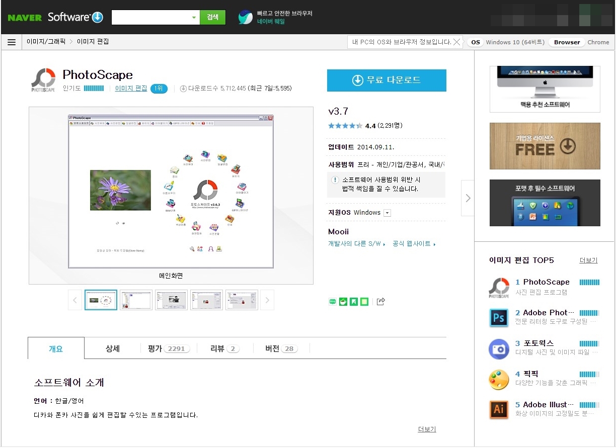The width and height of the screenshot is (616, 448).
Task: Select the fifth screenshot thumbnail
Action: 242,300
